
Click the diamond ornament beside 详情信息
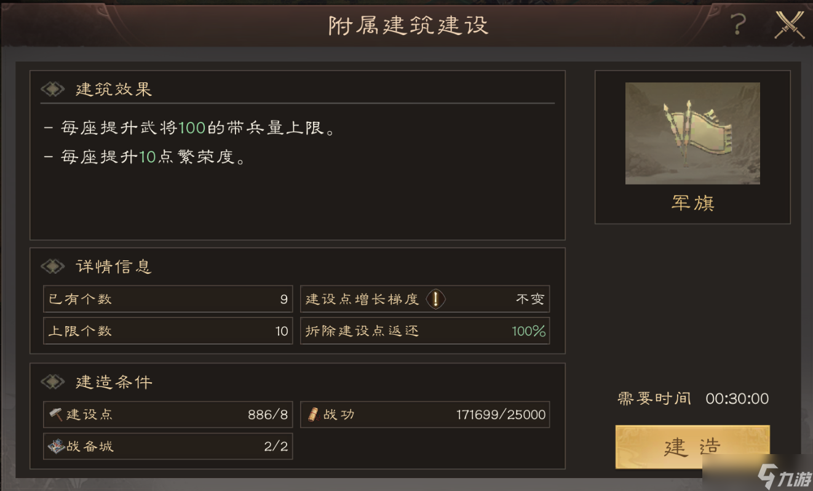tap(53, 266)
